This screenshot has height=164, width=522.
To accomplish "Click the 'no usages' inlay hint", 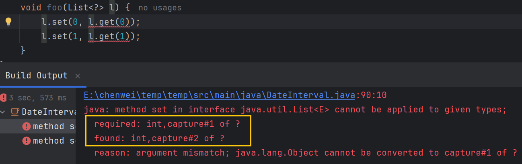I will tap(160, 8).
